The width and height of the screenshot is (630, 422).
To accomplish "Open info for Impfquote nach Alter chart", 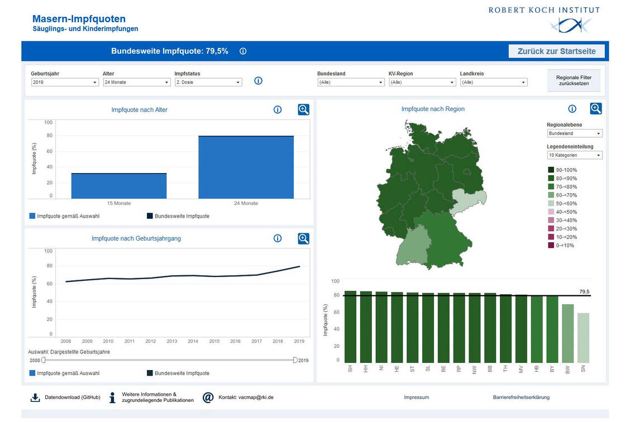I will (278, 109).
